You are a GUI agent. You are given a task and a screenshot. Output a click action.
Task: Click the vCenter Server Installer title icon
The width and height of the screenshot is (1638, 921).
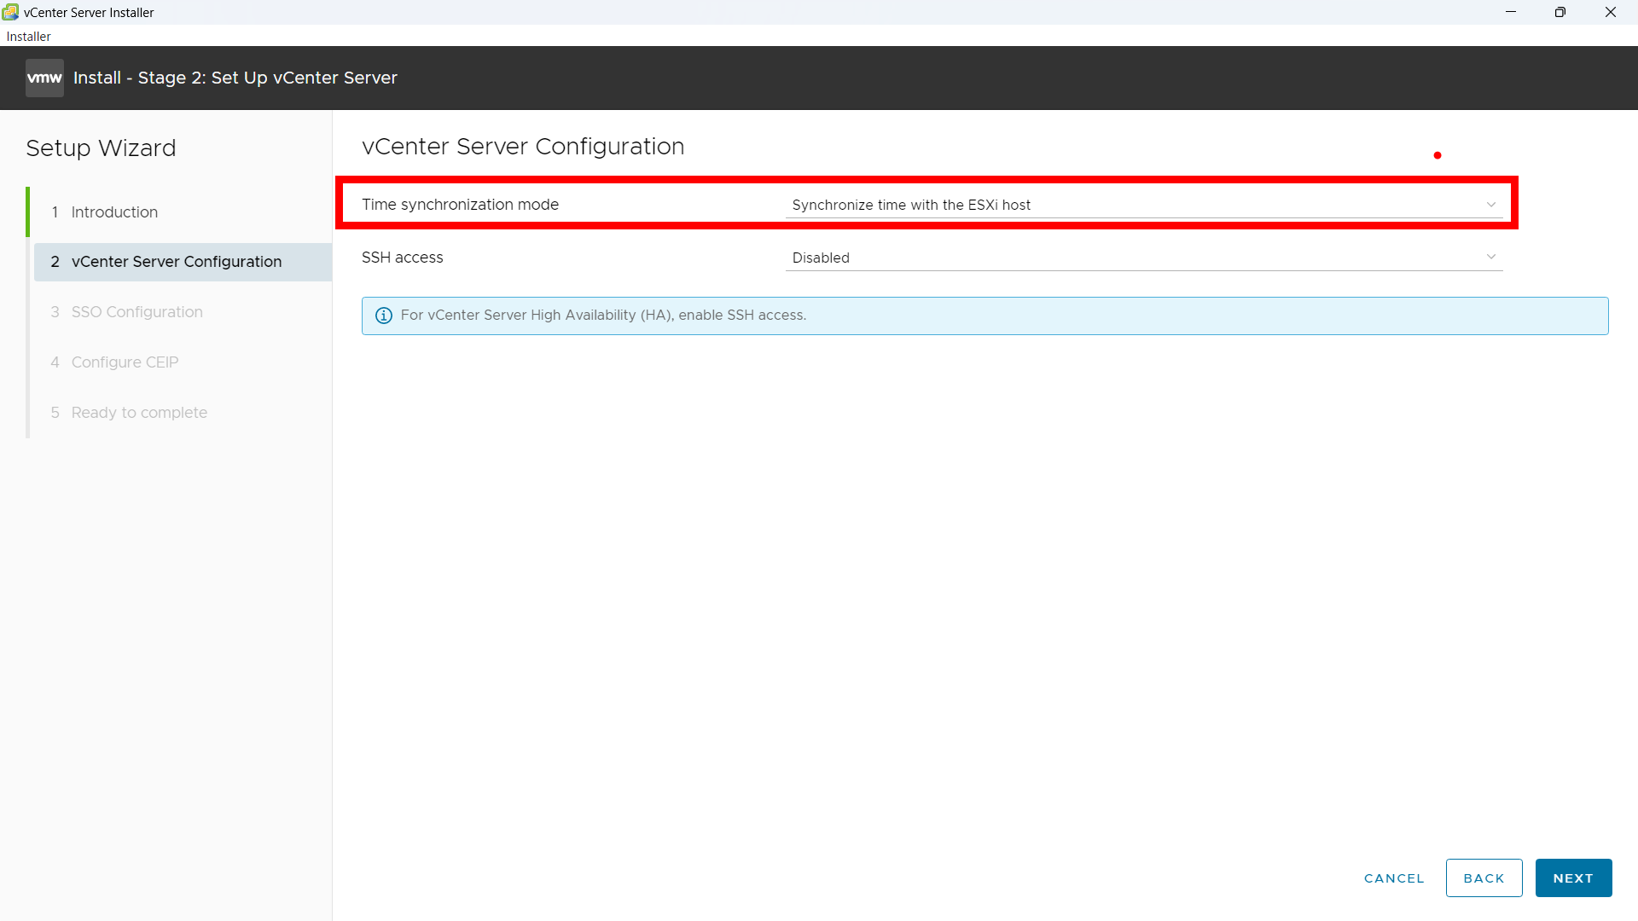pyautogui.click(x=10, y=12)
